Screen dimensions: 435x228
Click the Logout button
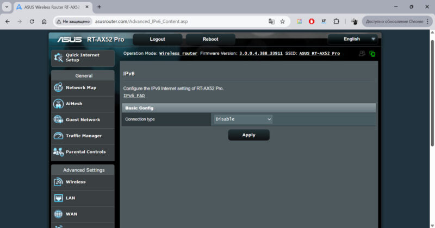(157, 39)
